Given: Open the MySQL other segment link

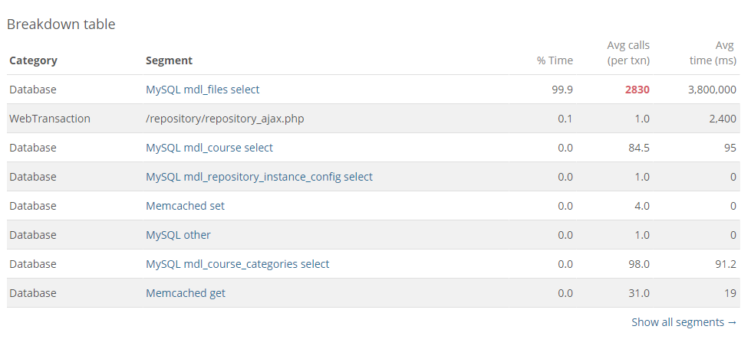Looking at the screenshot, I should (178, 235).
